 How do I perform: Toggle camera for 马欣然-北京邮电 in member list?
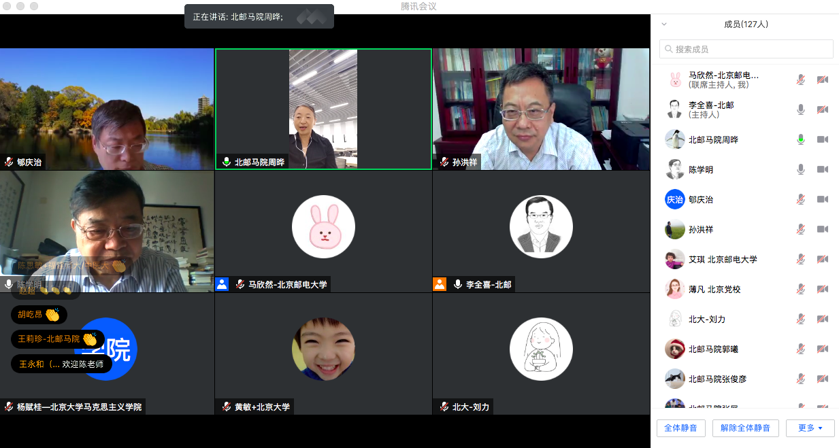coord(823,80)
